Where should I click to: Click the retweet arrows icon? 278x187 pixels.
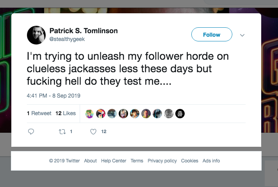[62, 132]
